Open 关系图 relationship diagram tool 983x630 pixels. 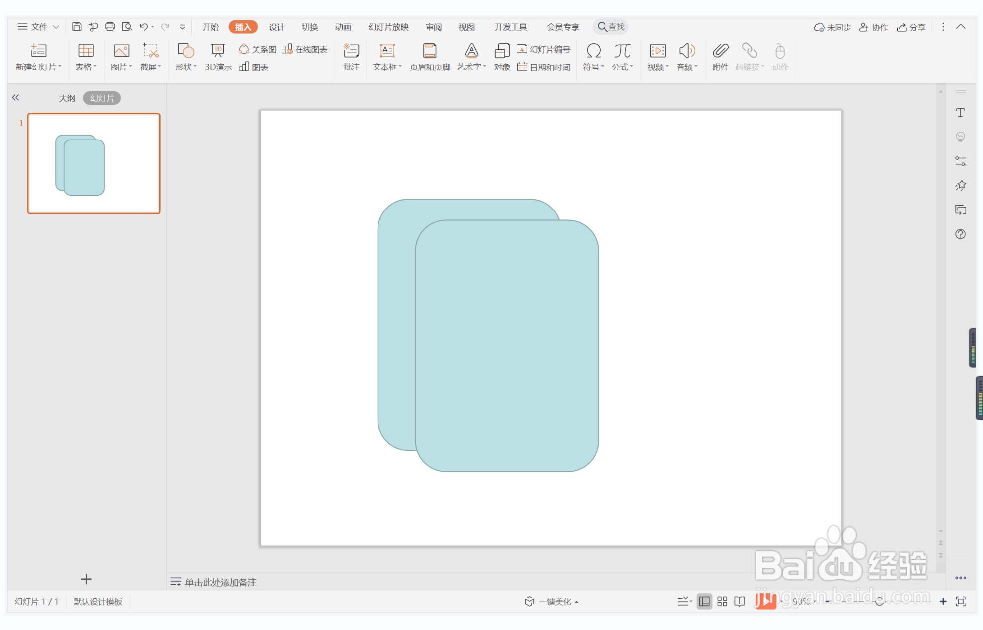257,49
